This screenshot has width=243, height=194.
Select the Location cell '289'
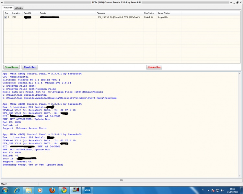click(14, 17)
